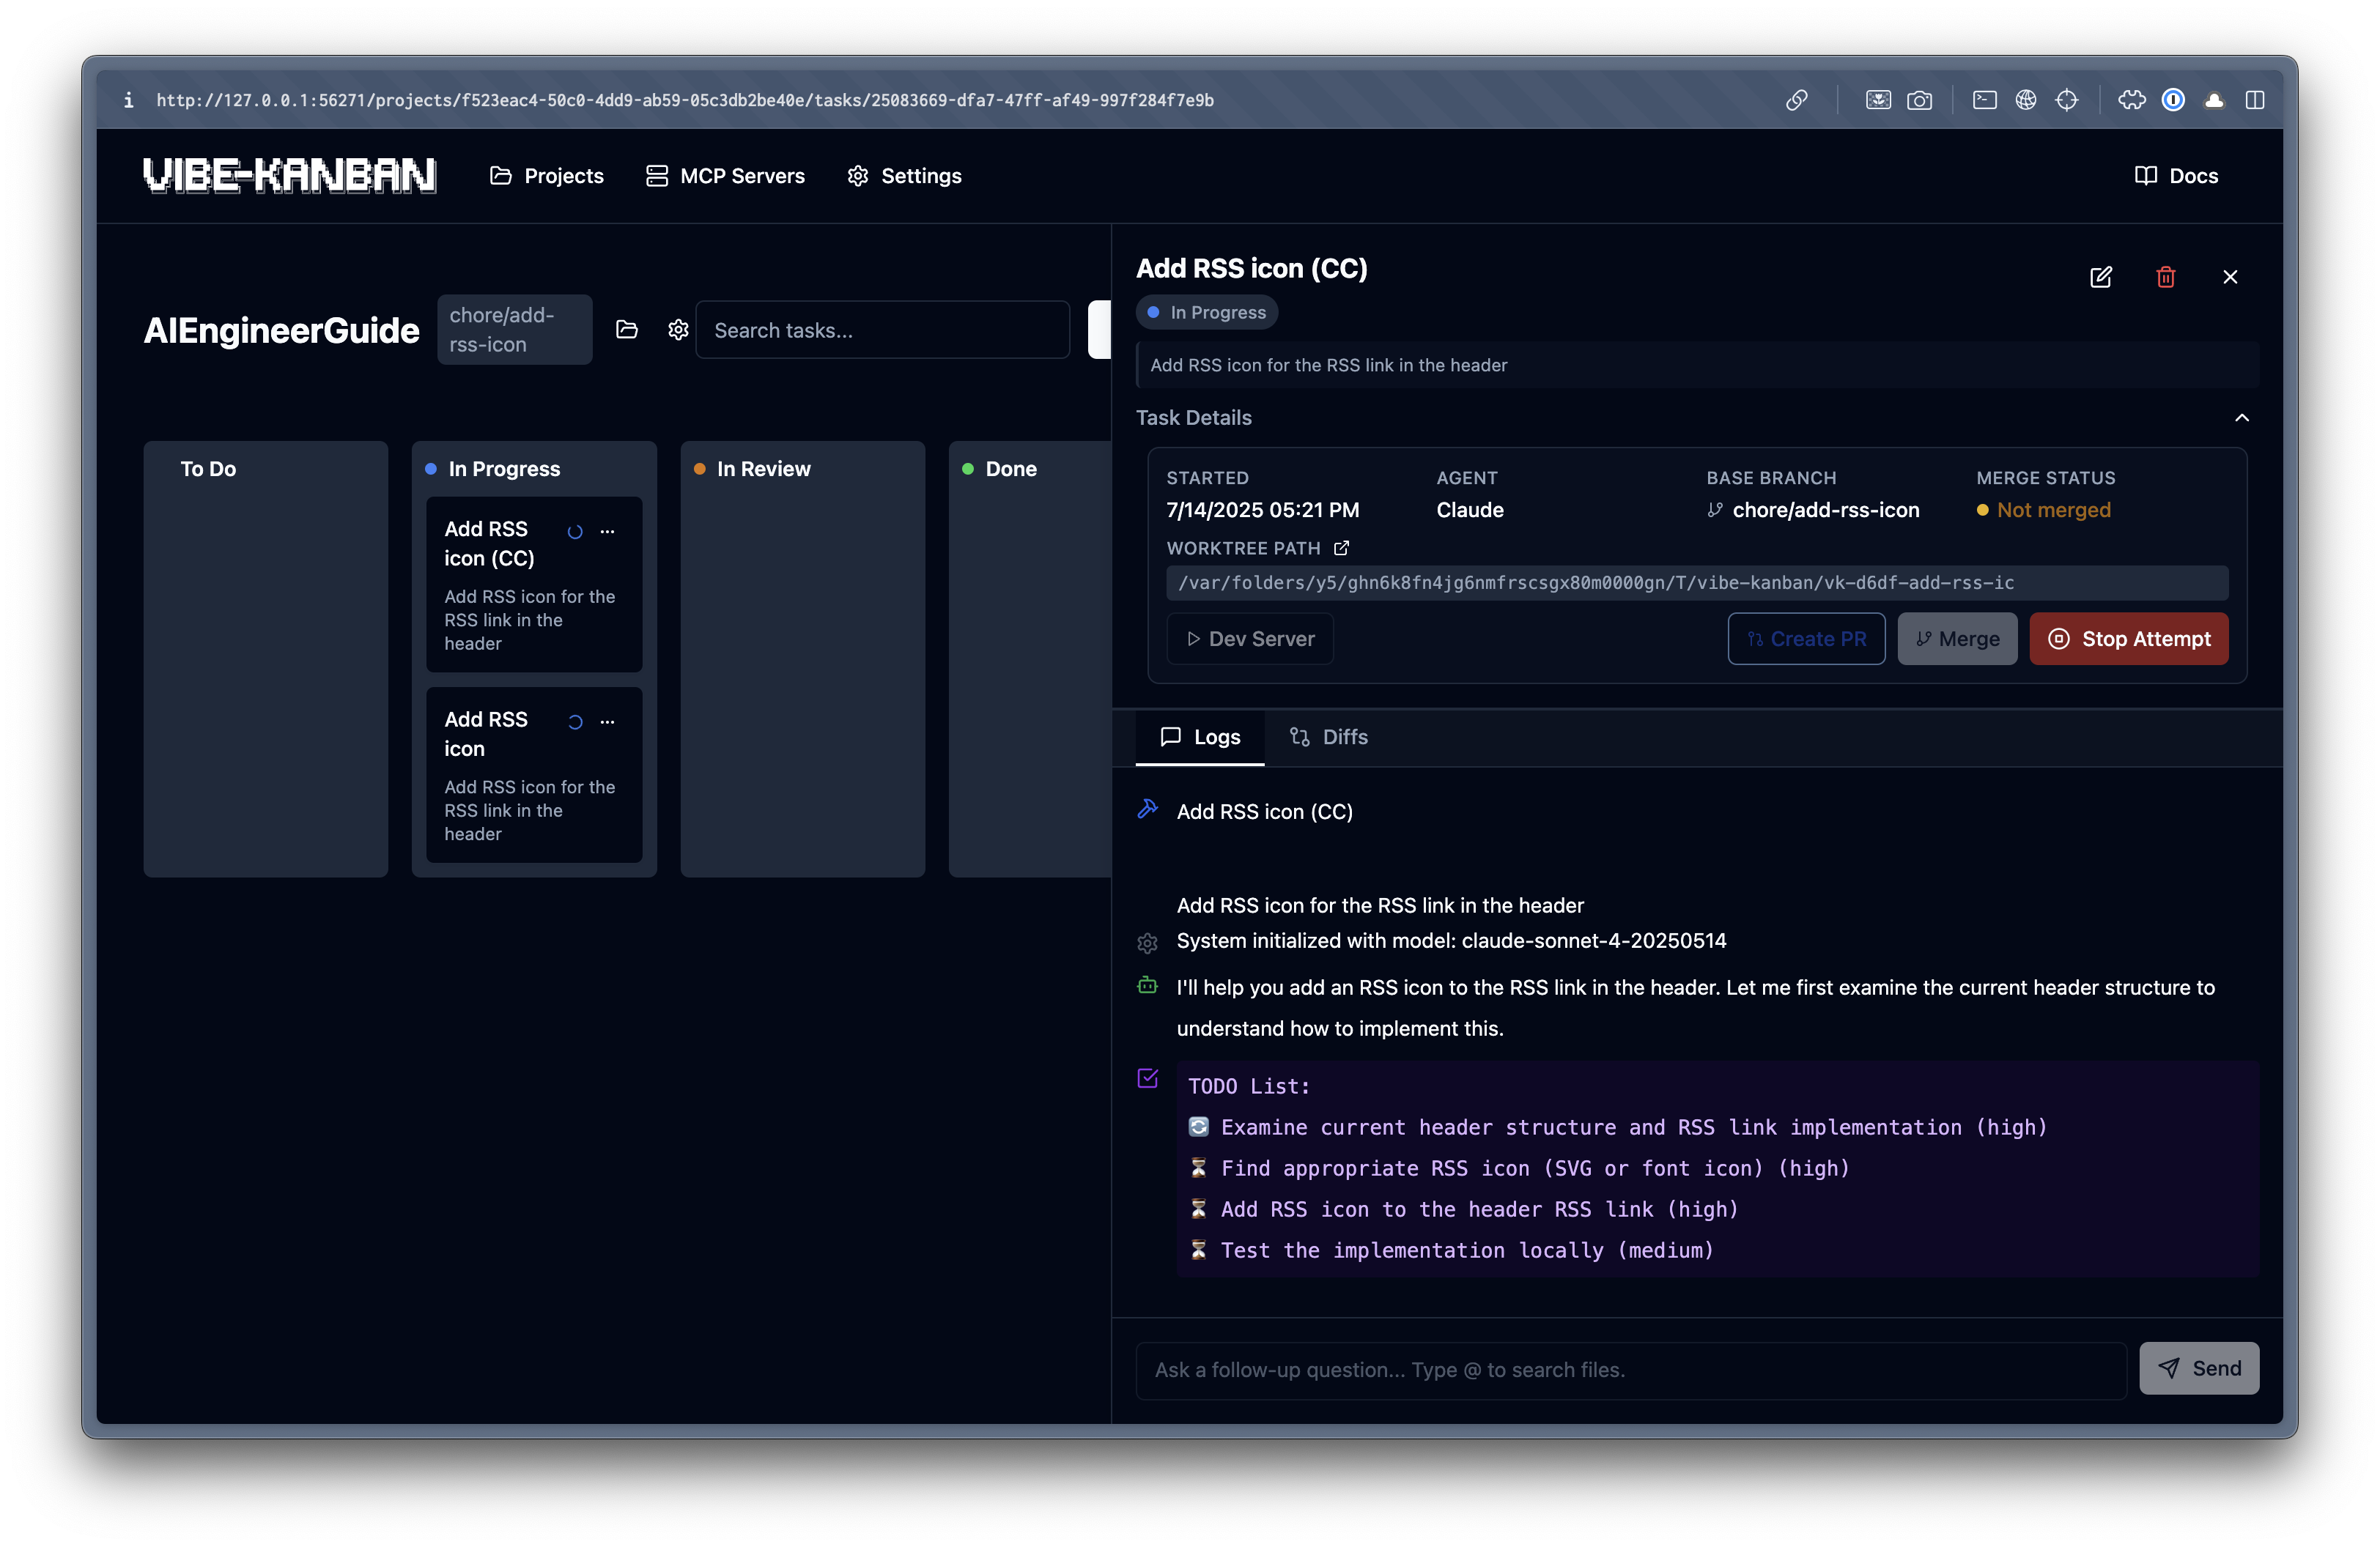Screen dimensions: 2380x1547
Task: Click the Done column header
Action: [x=1011, y=469]
